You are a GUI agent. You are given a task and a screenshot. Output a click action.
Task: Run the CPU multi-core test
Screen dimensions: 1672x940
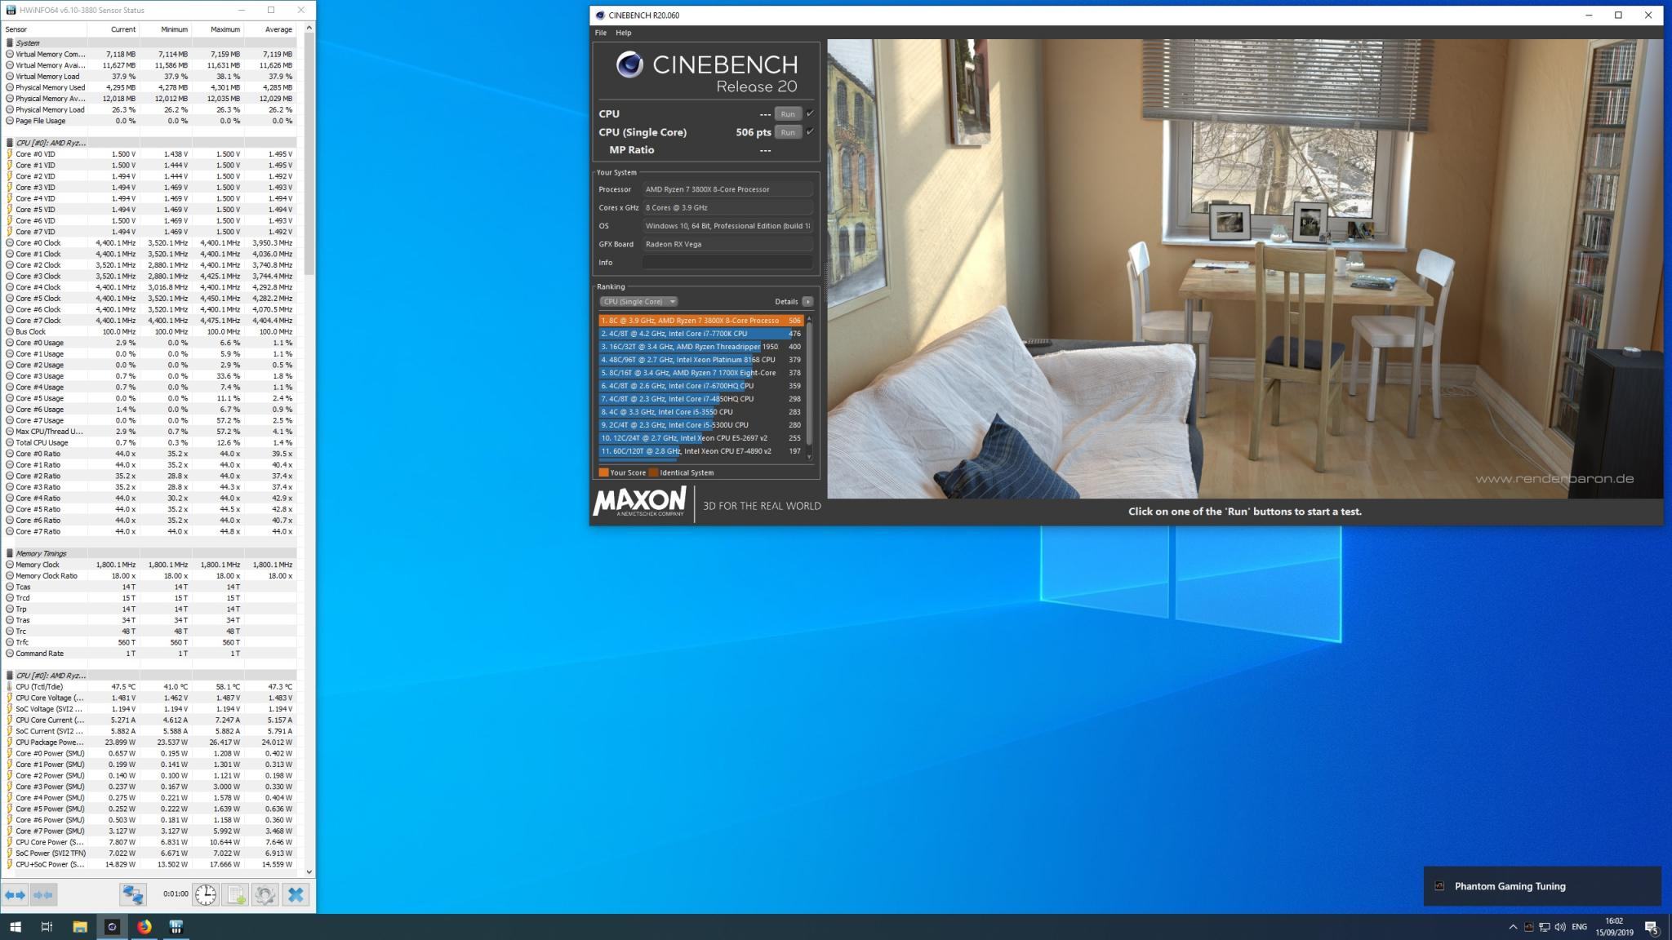788,113
